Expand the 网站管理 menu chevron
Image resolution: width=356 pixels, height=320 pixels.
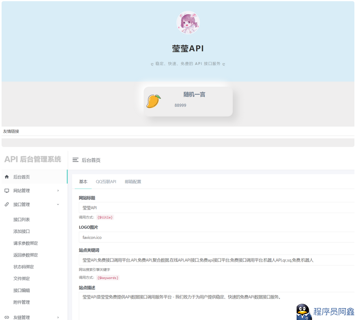(58, 190)
